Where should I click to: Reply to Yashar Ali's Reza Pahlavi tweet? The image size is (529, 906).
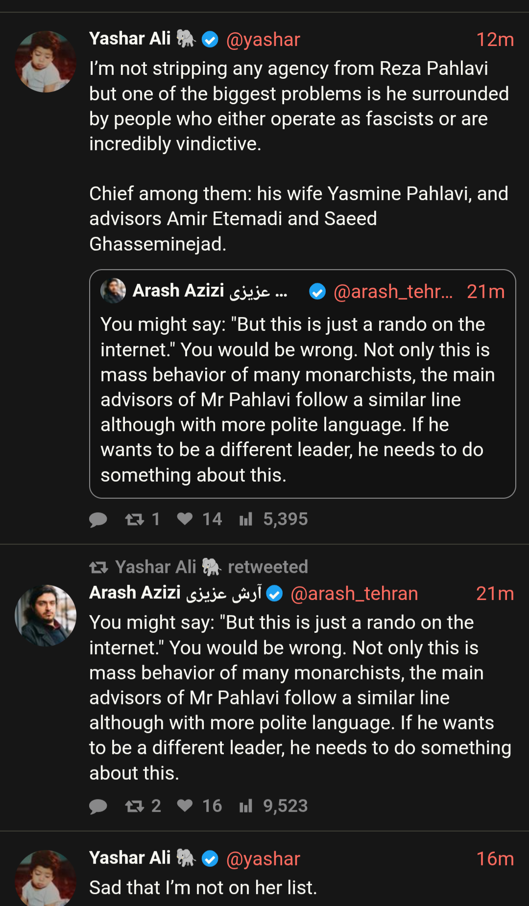pyautogui.click(x=98, y=519)
